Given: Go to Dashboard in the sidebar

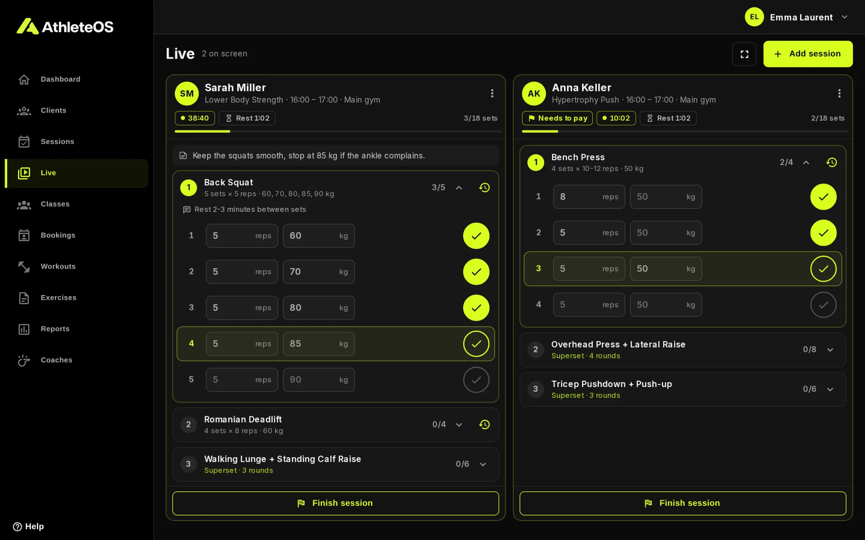Looking at the screenshot, I should (x=77, y=80).
